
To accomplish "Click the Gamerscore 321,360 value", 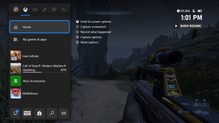I will (x=185, y=11).
